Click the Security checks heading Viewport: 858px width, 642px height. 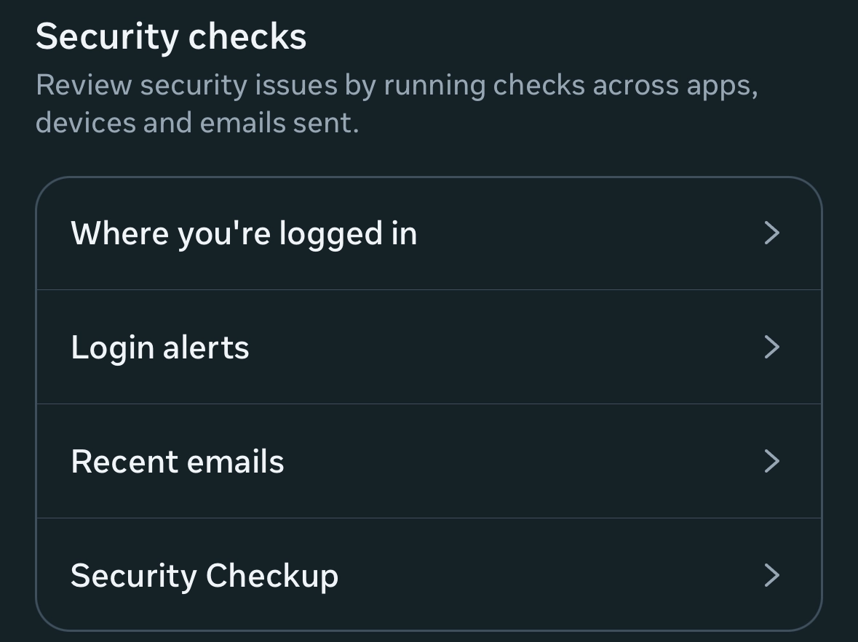171,36
